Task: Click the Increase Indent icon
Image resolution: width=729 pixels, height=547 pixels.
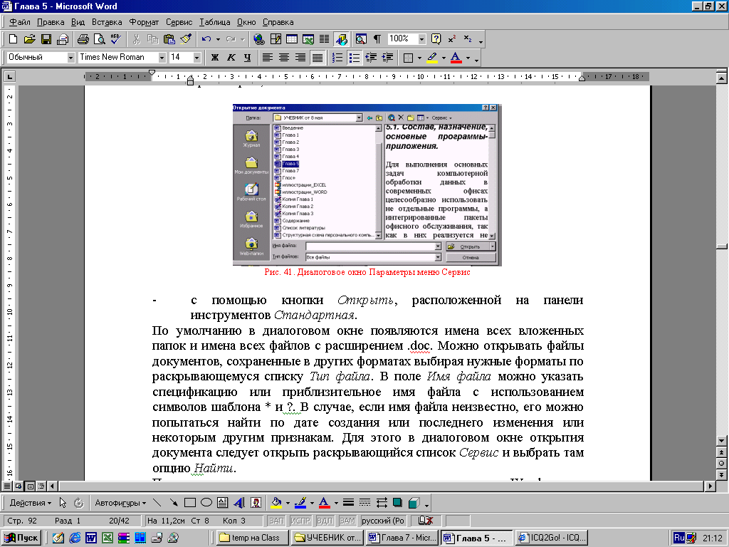Action: (387, 58)
